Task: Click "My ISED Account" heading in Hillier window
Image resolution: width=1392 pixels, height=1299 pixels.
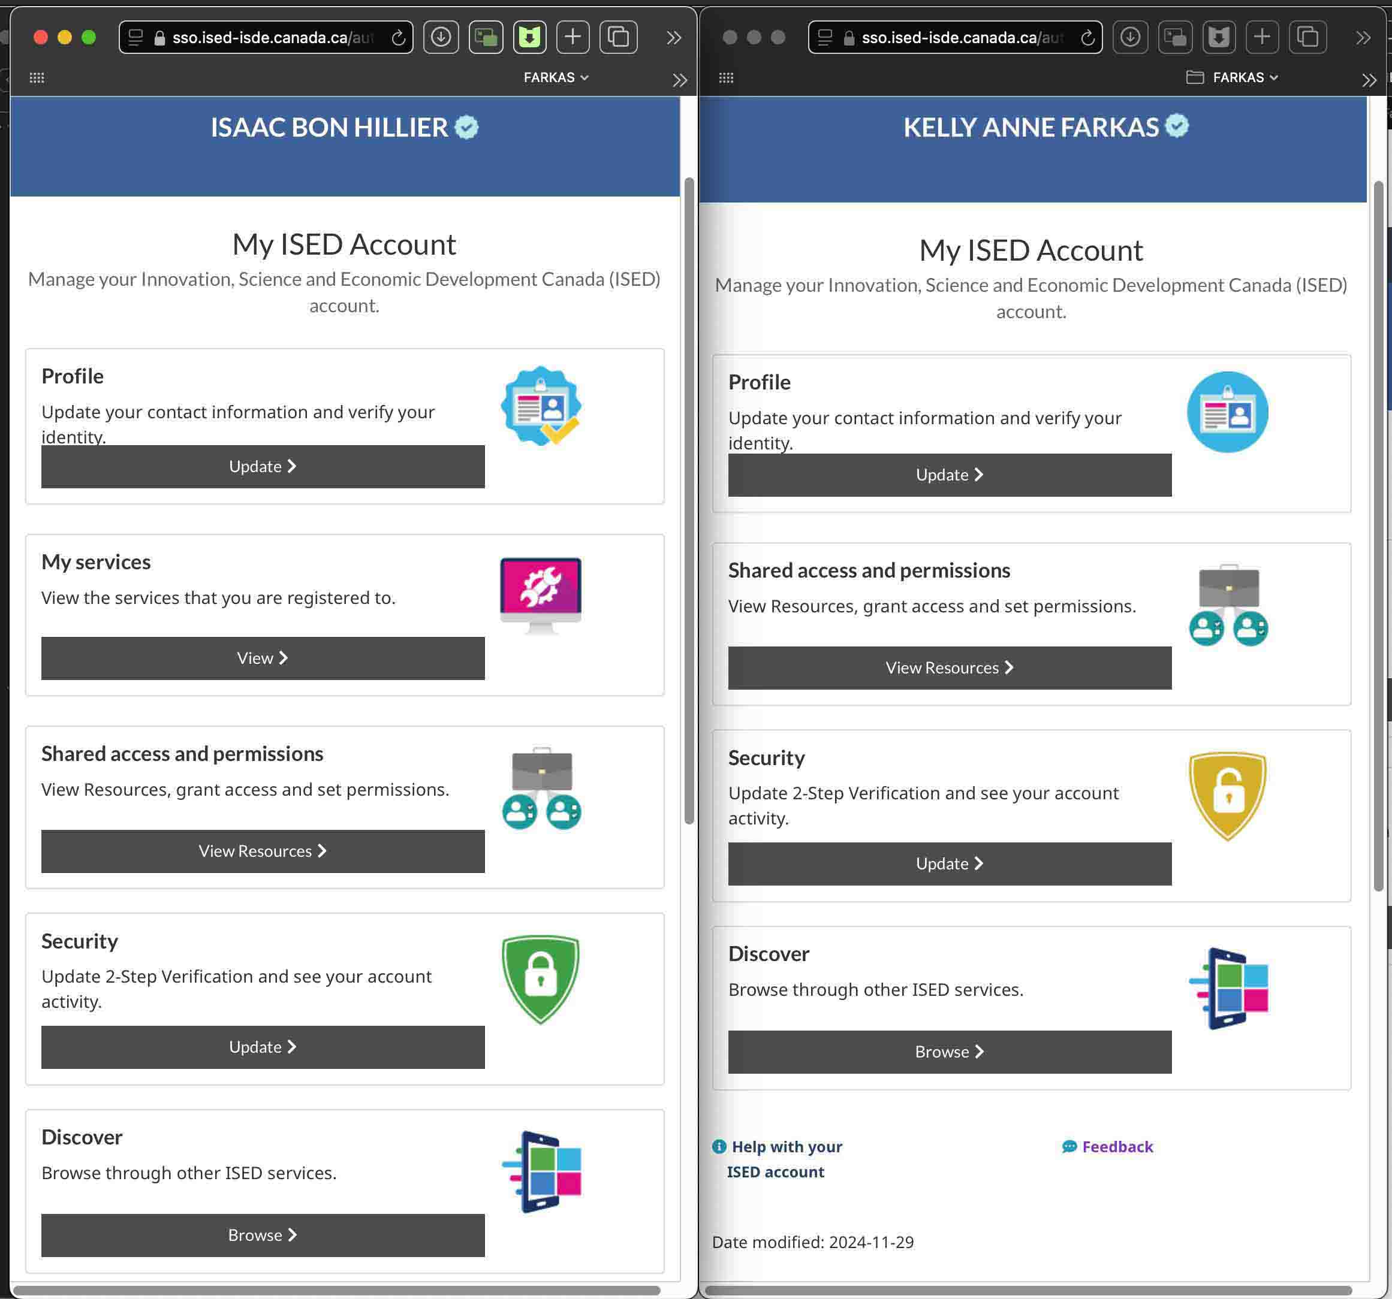Action: coord(344,244)
